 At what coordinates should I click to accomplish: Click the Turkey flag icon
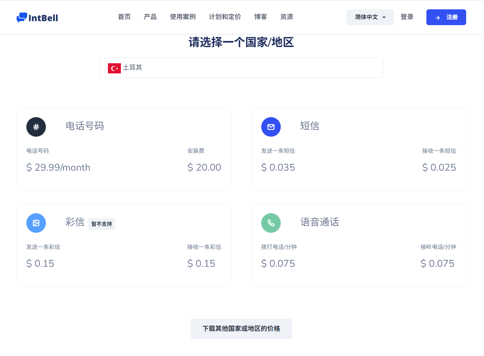pyautogui.click(x=114, y=68)
